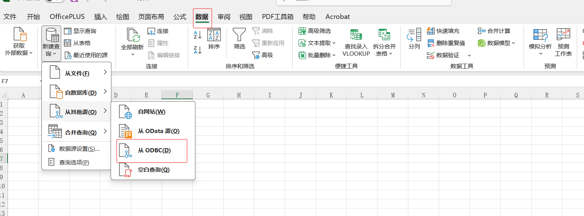Open the 文本提取 dropdown
This screenshot has width=584, height=216.
click(317, 43)
